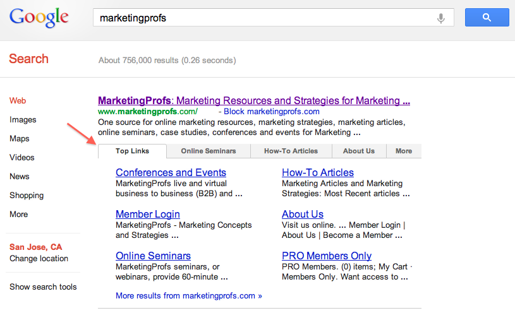
Task: Expand the More tab in sitelinks
Action: (x=404, y=151)
